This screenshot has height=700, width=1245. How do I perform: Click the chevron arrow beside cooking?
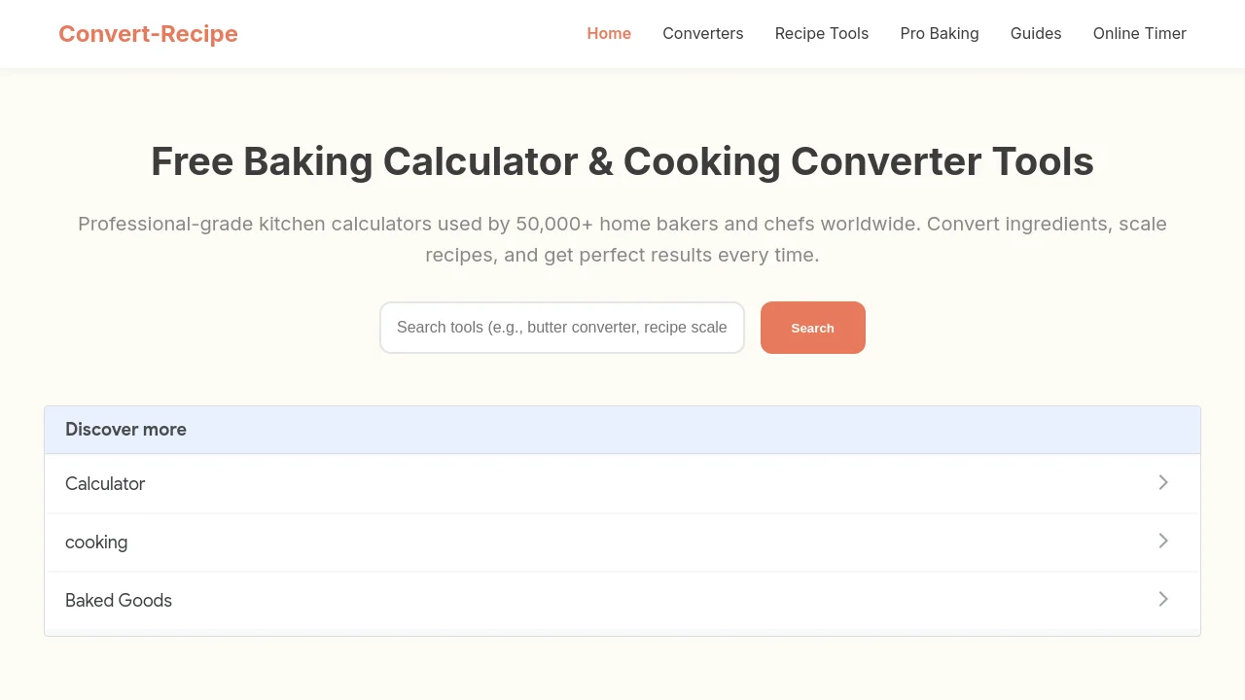pos(1163,541)
